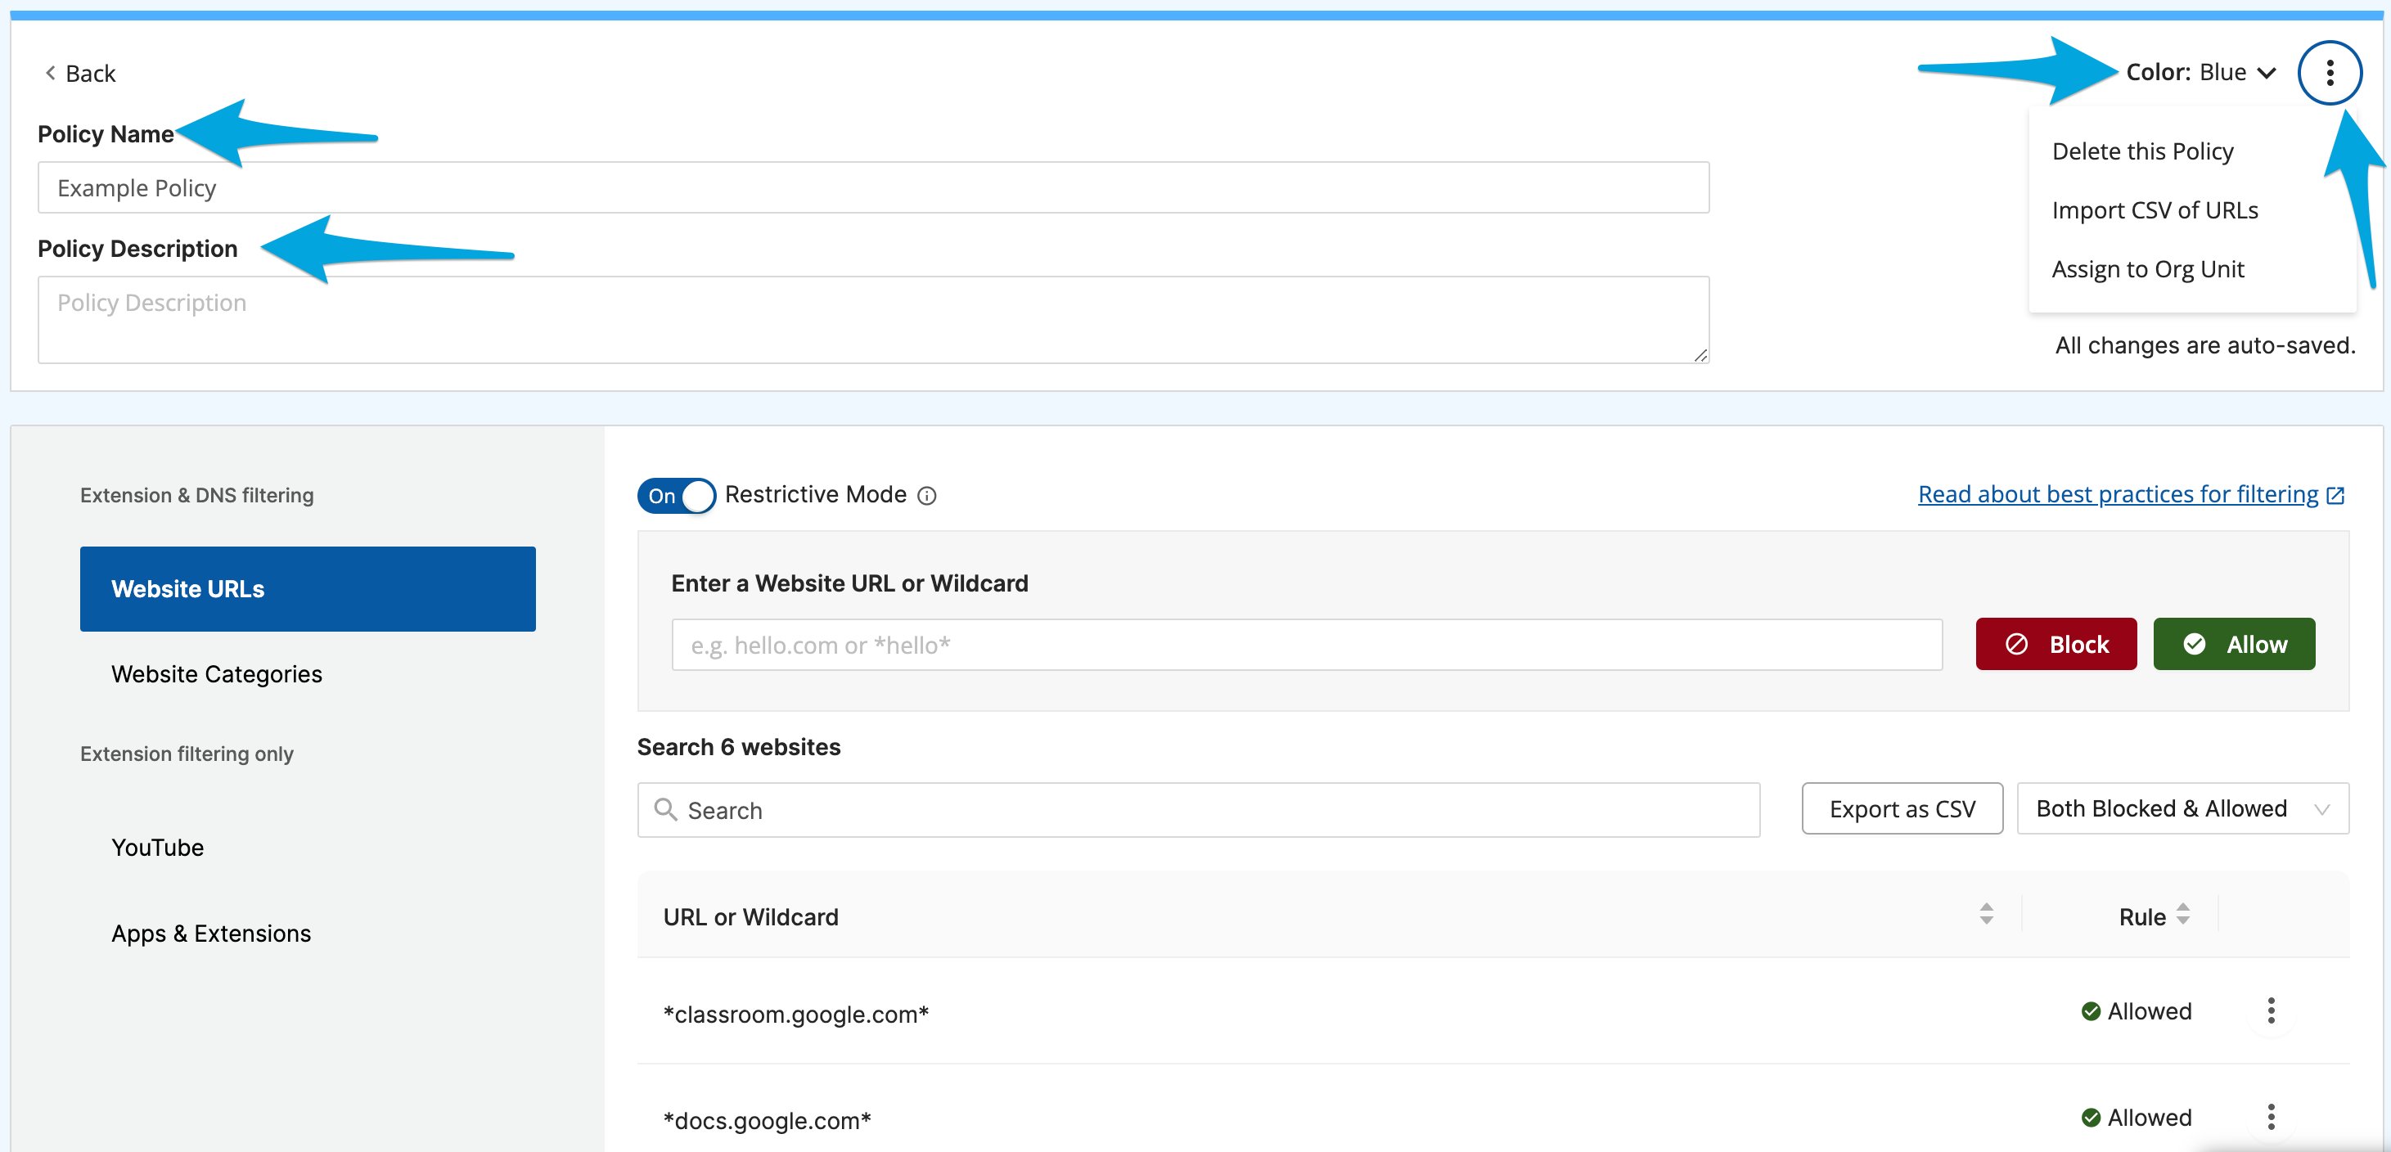Click the Search websites field
2391x1152 pixels.
tap(1198, 809)
